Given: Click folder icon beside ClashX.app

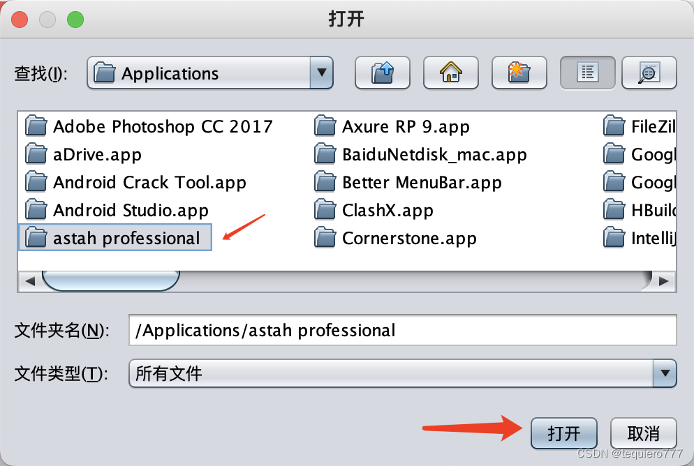Looking at the screenshot, I should click(x=325, y=209).
